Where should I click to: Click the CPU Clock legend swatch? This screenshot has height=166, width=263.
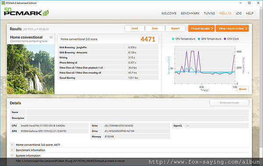225,39
